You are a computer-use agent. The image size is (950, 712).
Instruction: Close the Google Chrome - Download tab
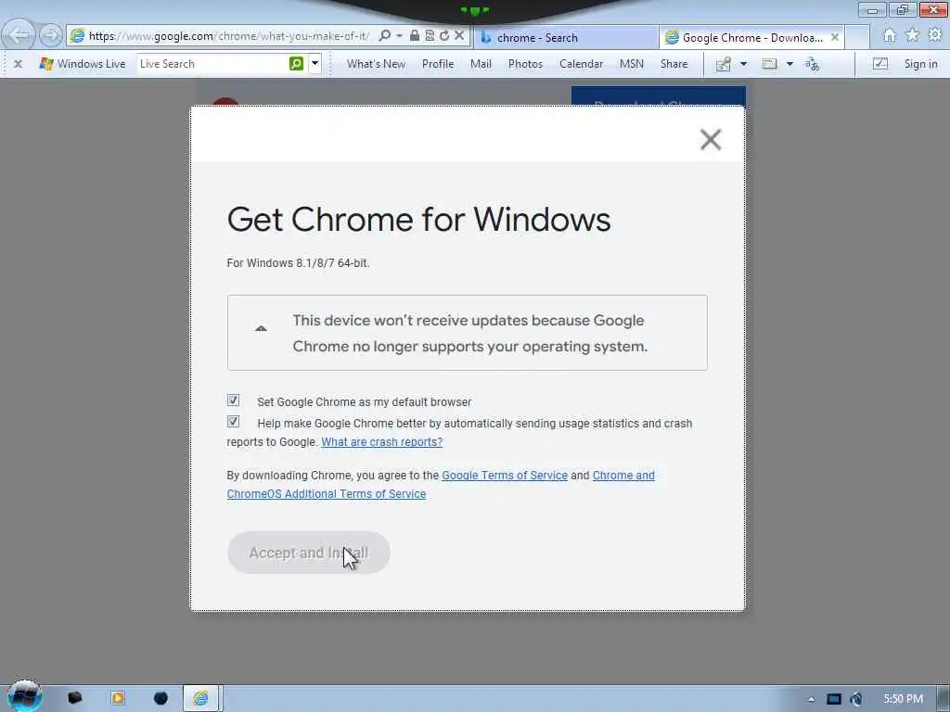[x=835, y=37]
